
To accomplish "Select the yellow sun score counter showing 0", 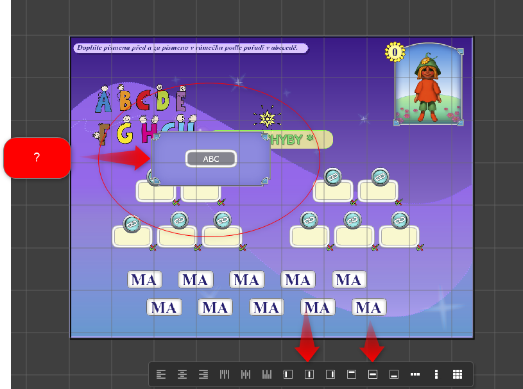I will [x=395, y=52].
